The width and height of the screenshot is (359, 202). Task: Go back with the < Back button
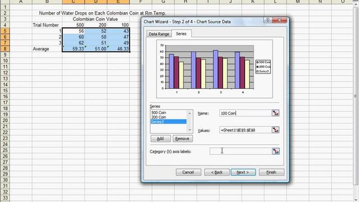[217, 172]
